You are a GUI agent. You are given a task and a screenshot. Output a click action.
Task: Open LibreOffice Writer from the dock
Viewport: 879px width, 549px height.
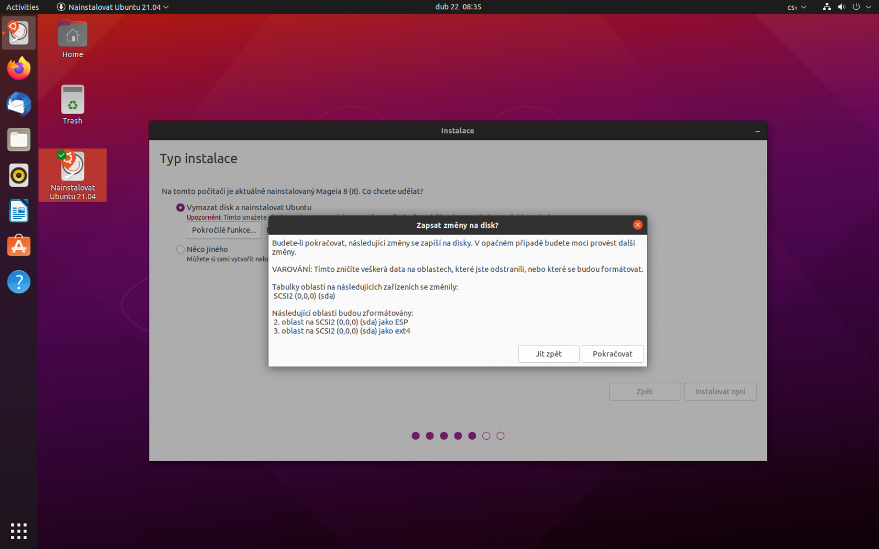click(x=18, y=211)
